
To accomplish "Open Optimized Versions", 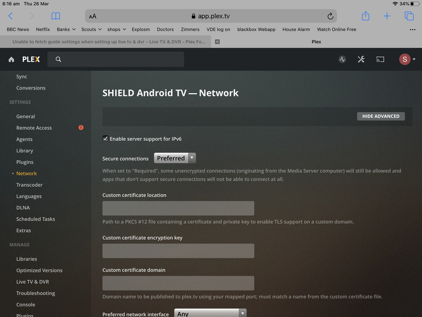I will coord(39,270).
